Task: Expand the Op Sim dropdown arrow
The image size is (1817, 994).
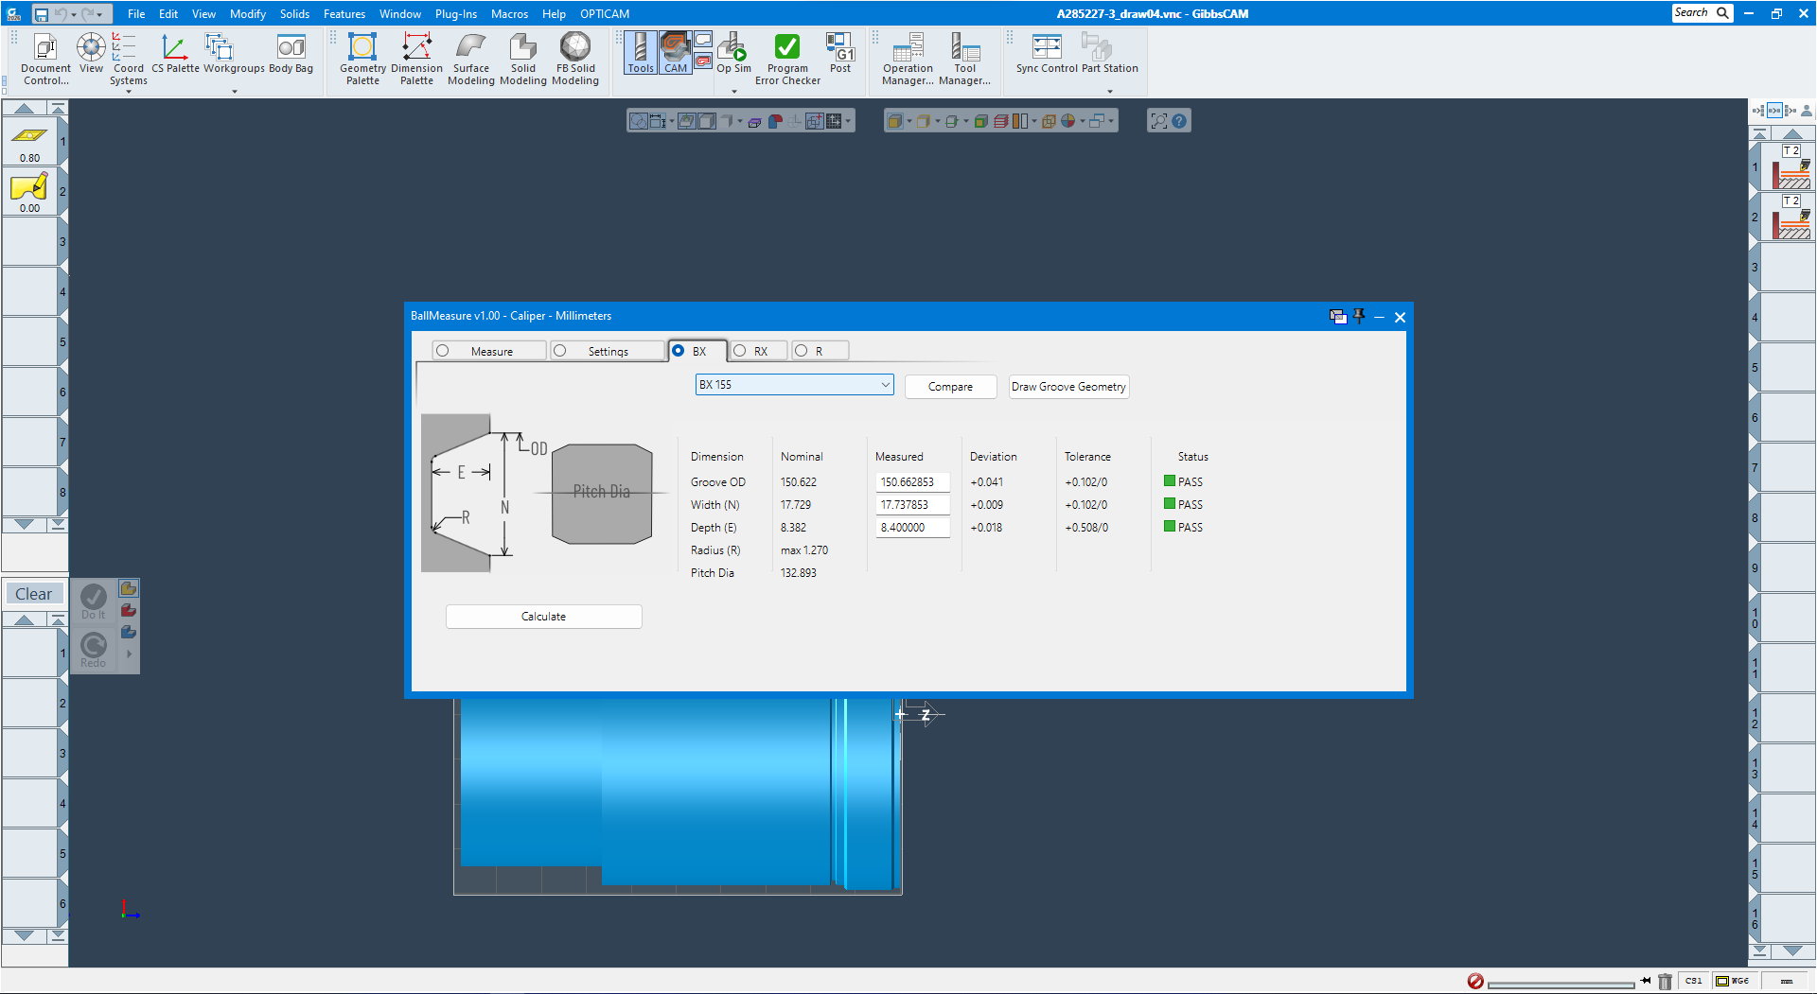Action: 732,91
